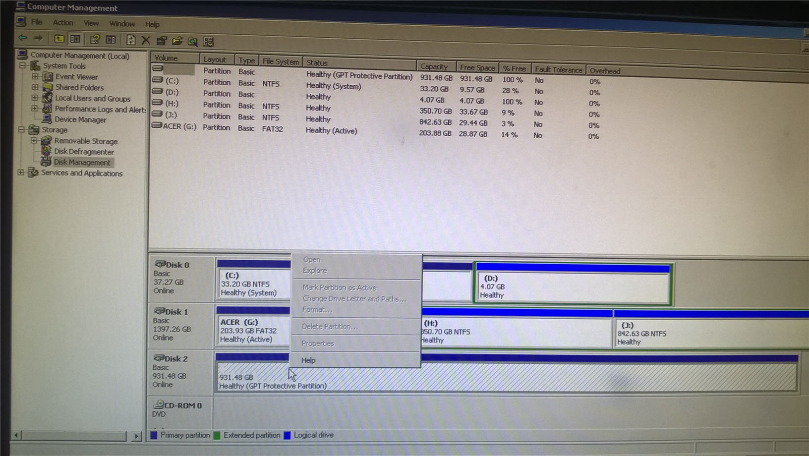Click the left pane scrollbar right arrow

click(136, 436)
